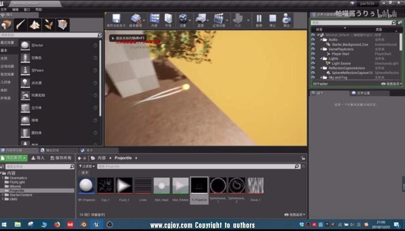Pause the running simulation
The height and width of the screenshot is (231, 405).
click(258, 20)
